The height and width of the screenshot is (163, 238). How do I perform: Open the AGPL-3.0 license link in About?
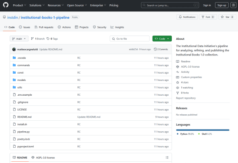pos(188,67)
